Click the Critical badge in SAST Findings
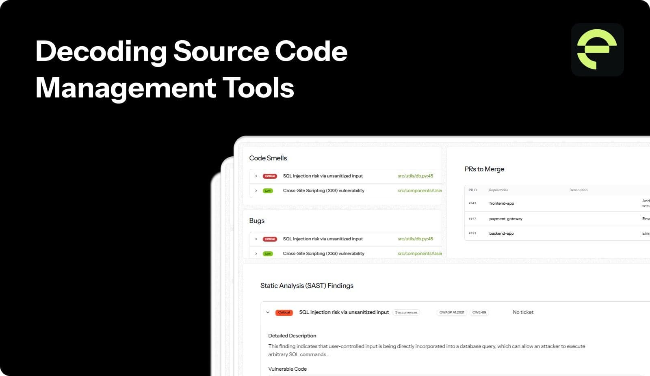650x376 pixels. tap(284, 313)
